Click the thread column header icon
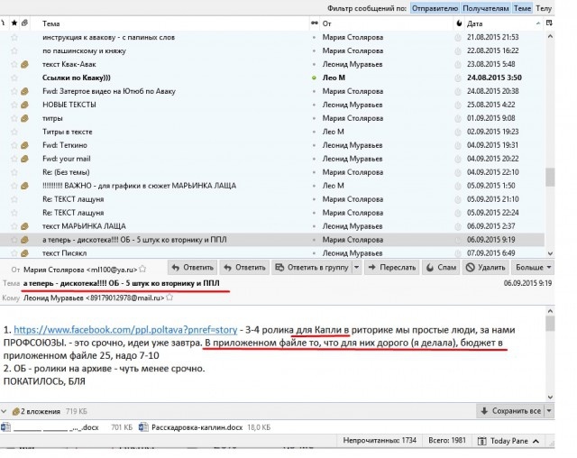 click(x=4, y=23)
